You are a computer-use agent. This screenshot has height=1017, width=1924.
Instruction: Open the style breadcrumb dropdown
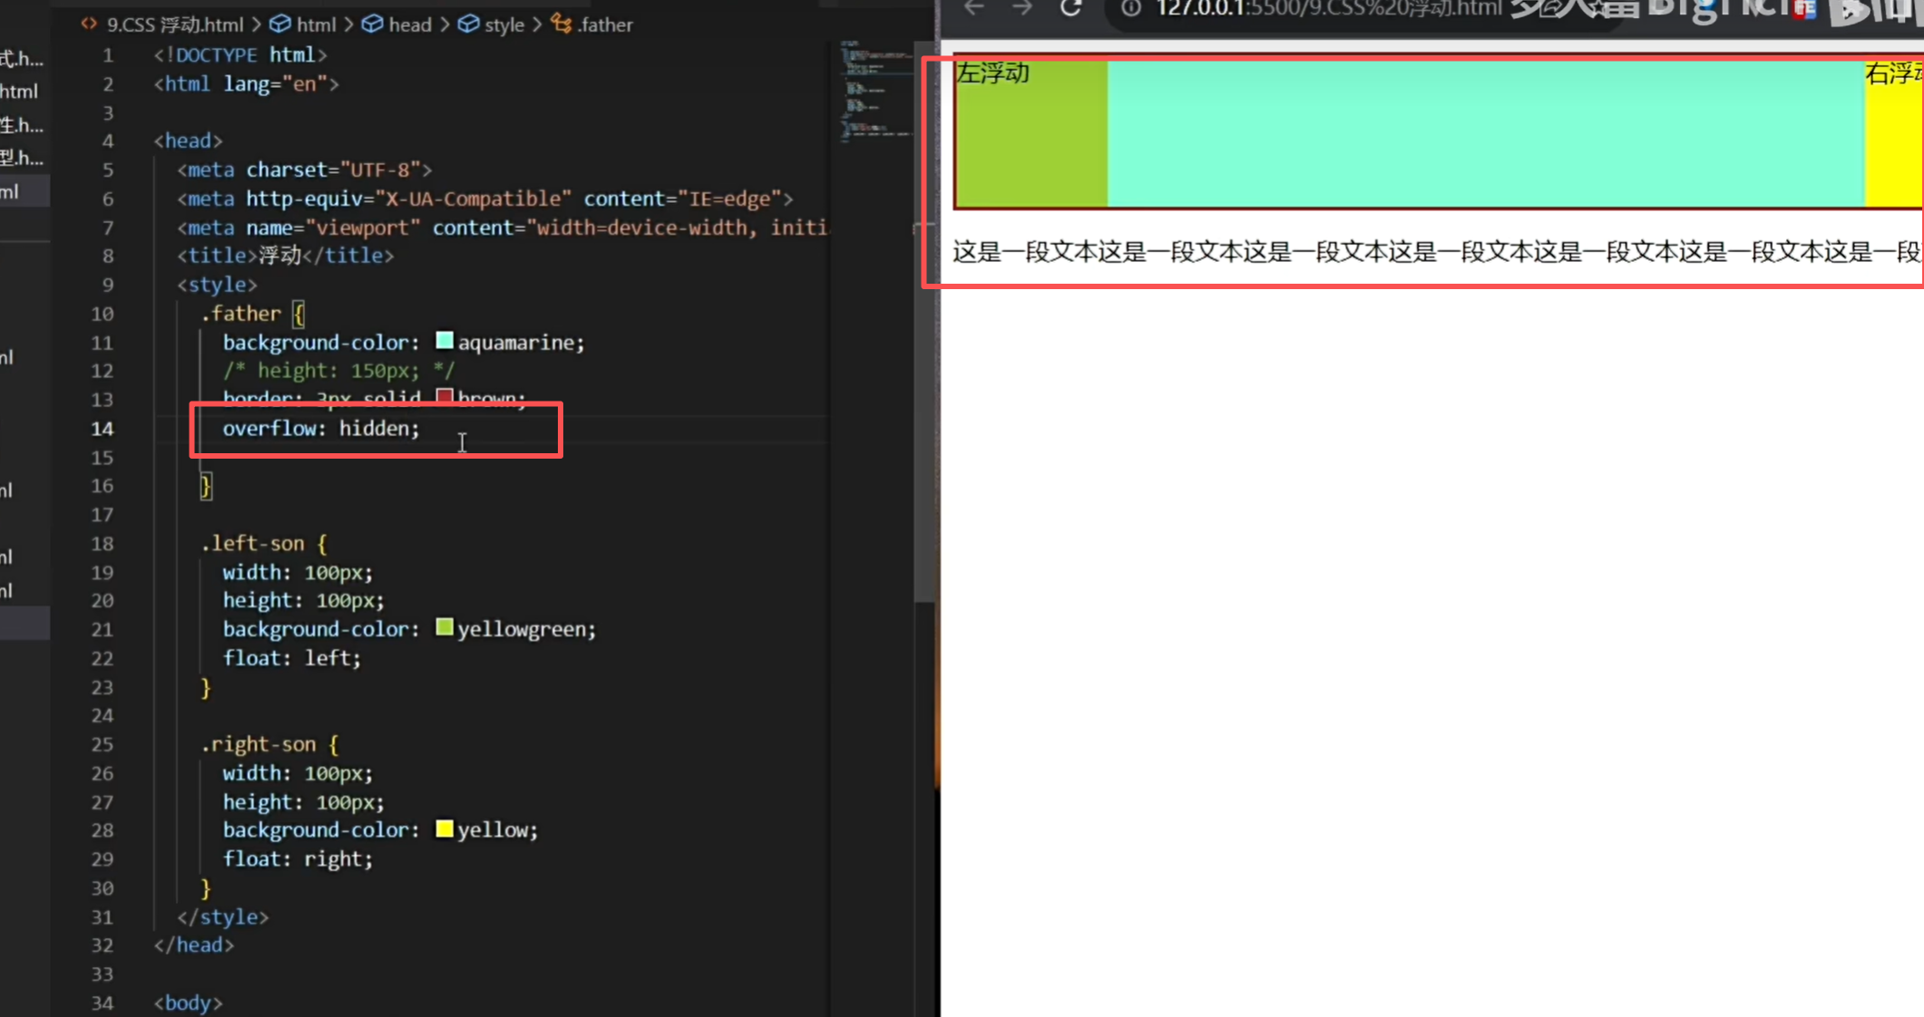pos(504,24)
